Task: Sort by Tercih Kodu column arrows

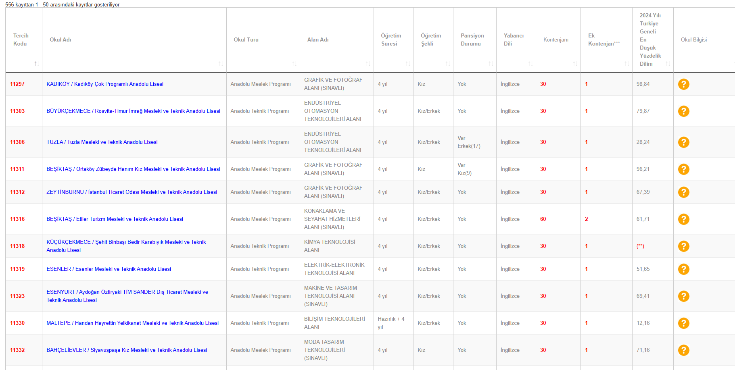Action: (36, 64)
